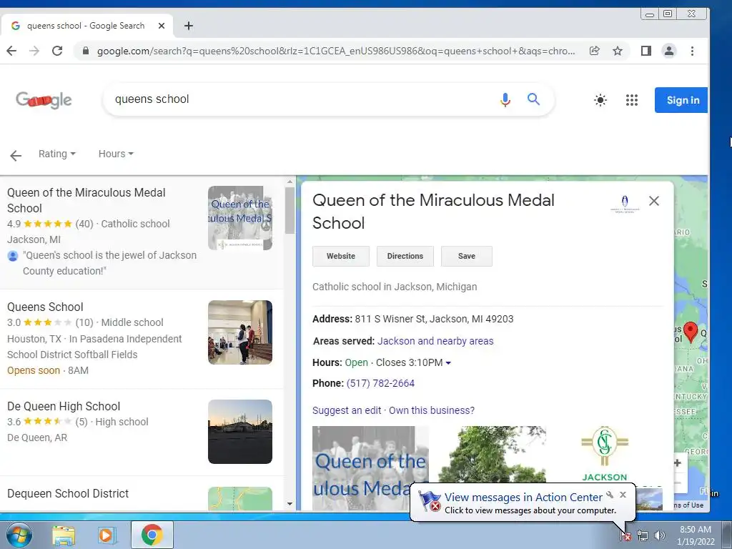732x549 pixels.
Task: Click Chrome's forward navigation arrow
Action: tap(34, 51)
